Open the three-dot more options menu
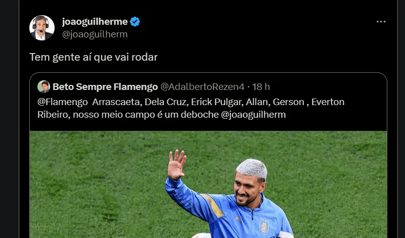Image resolution: width=405 pixels, height=238 pixels. tap(381, 22)
